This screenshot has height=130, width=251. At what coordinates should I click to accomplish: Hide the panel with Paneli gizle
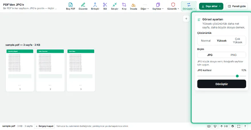(x=237, y=6)
